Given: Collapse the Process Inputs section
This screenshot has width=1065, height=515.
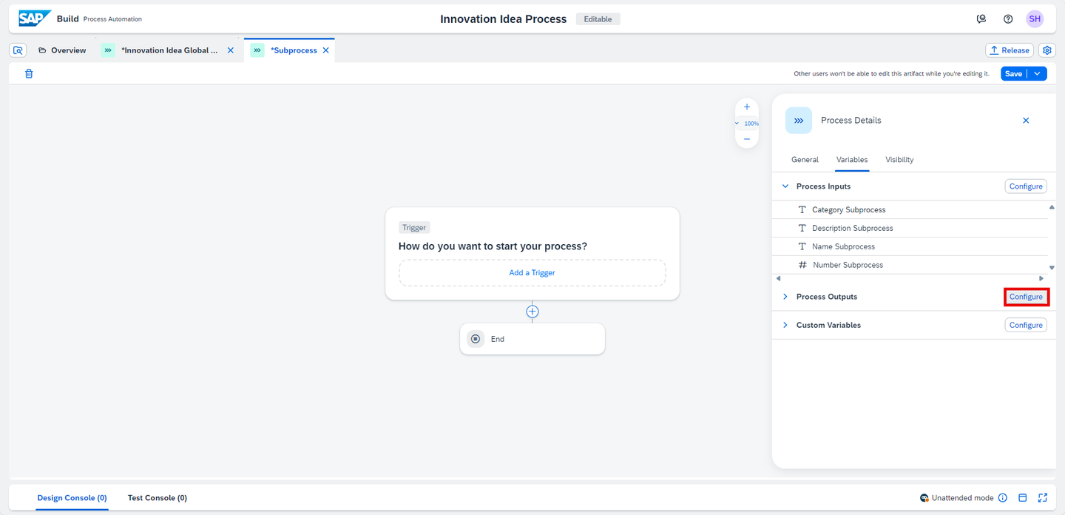Looking at the screenshot, I should pyautogui.click(x=785, y=186).
